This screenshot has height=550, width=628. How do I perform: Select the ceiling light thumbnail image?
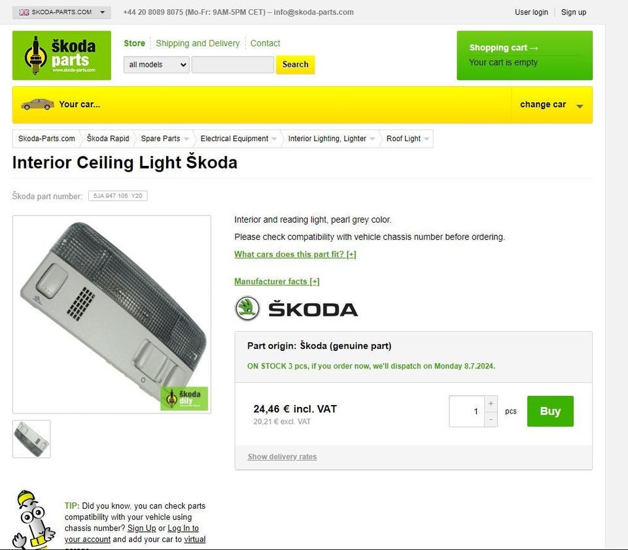click(31, 439)
